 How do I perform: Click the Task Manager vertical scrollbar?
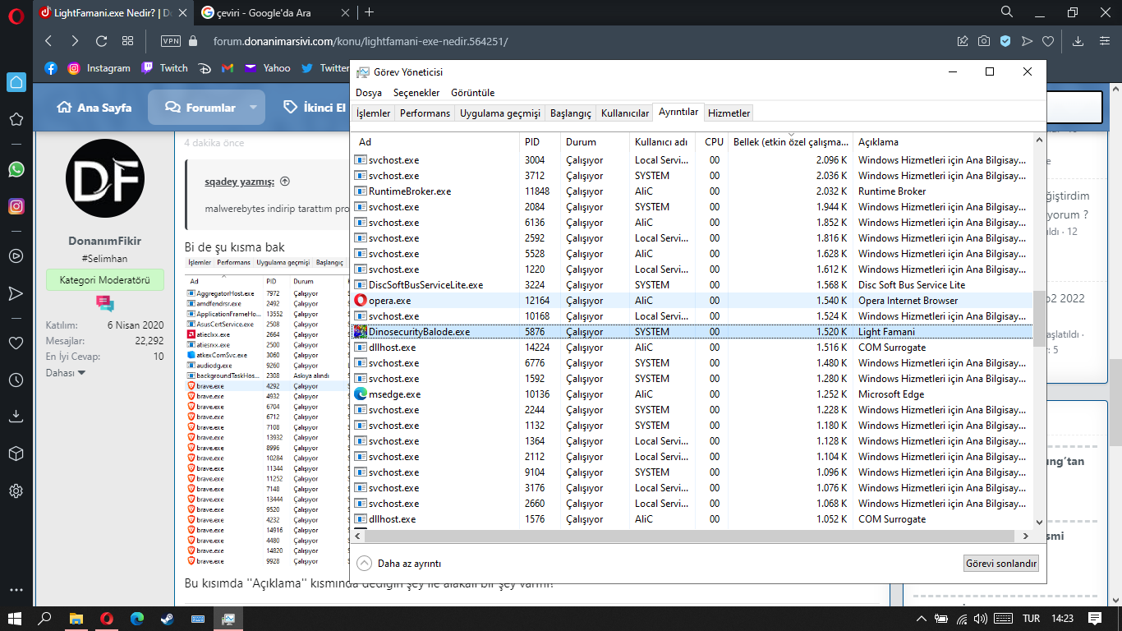click(1039, 319)
